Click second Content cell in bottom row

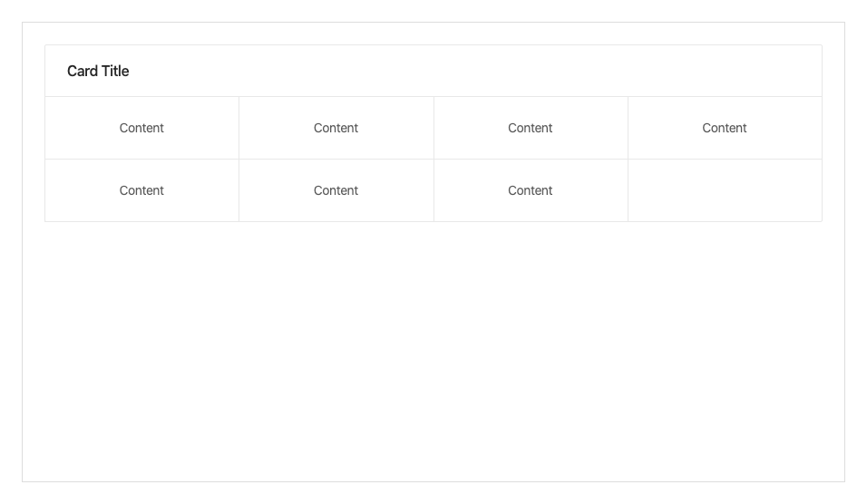point(336,190)
